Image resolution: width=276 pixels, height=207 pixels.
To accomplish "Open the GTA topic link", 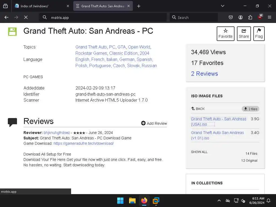I will [x=122, y=47].
